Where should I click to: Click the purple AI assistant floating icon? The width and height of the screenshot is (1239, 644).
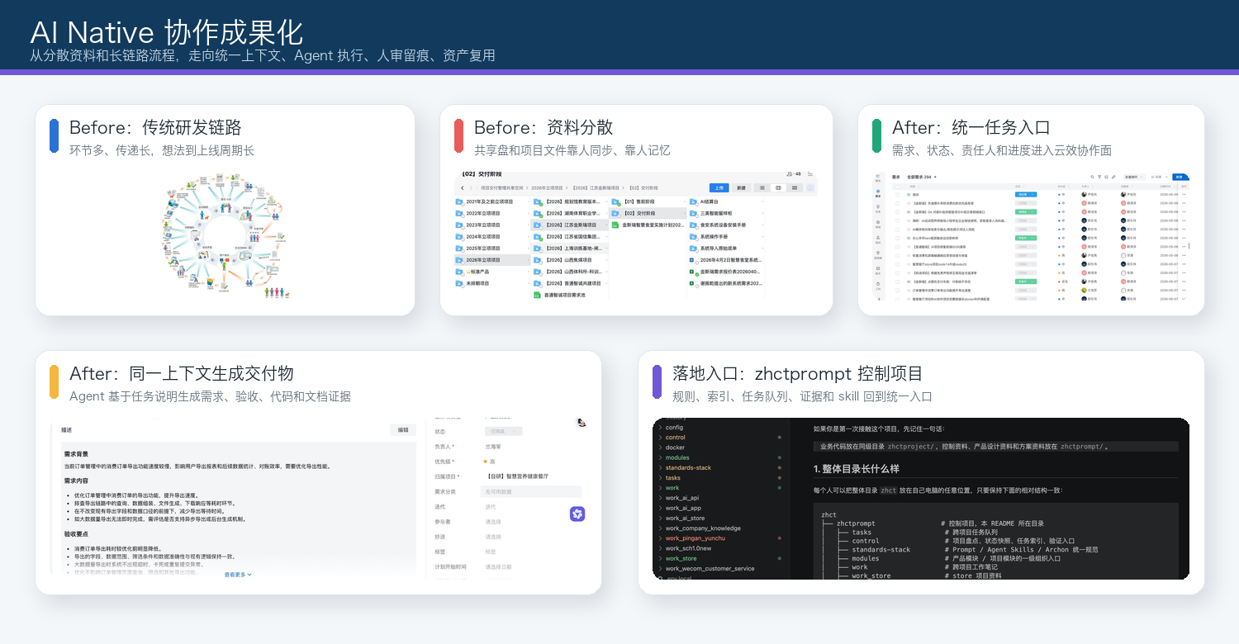[x=577, y=514]
